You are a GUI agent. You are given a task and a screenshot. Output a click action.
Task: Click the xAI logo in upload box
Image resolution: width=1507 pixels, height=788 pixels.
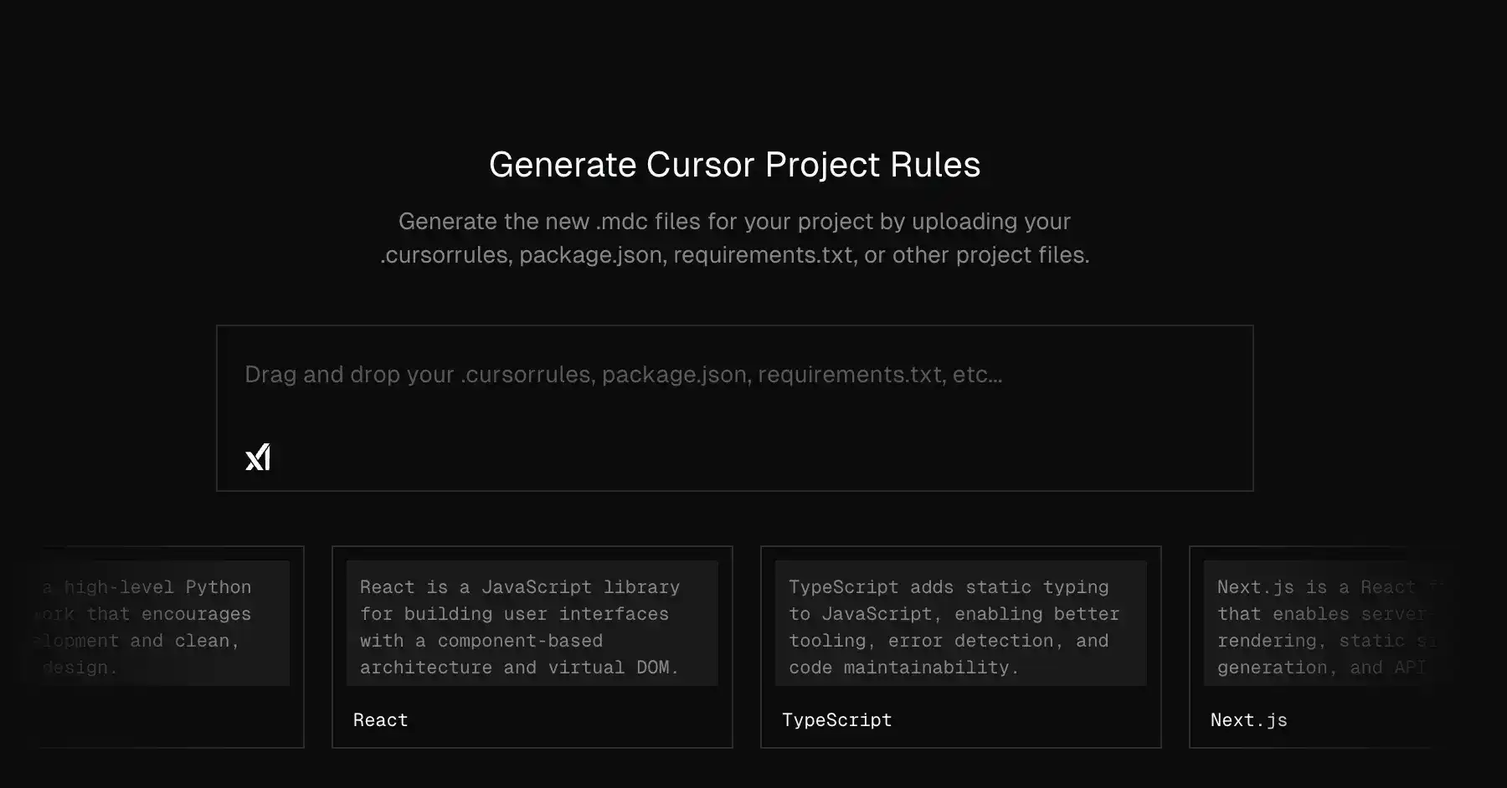[258, 457]
